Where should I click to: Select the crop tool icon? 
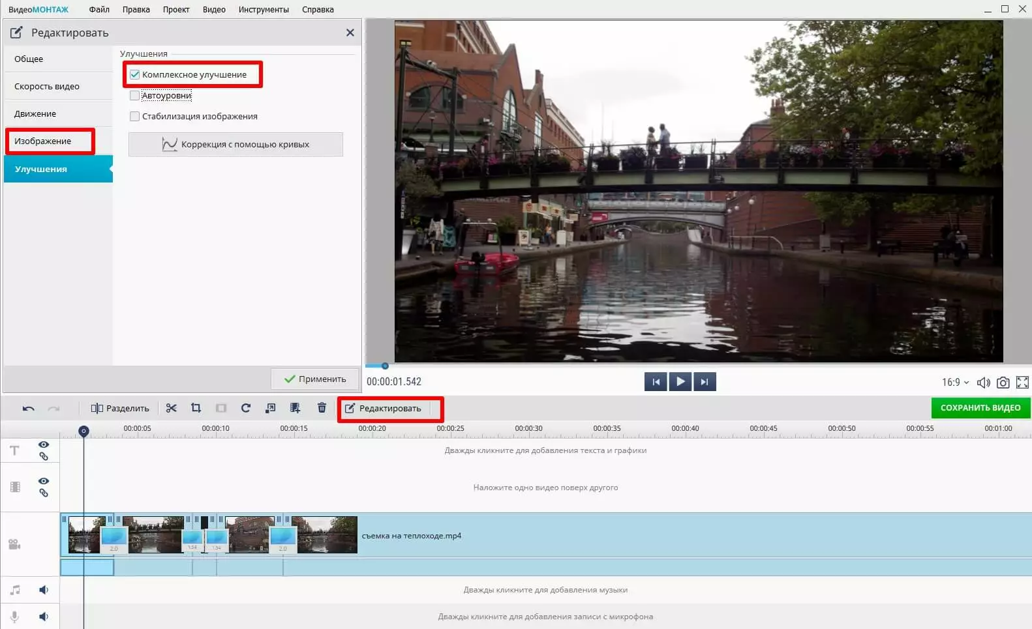pos(196,408)
